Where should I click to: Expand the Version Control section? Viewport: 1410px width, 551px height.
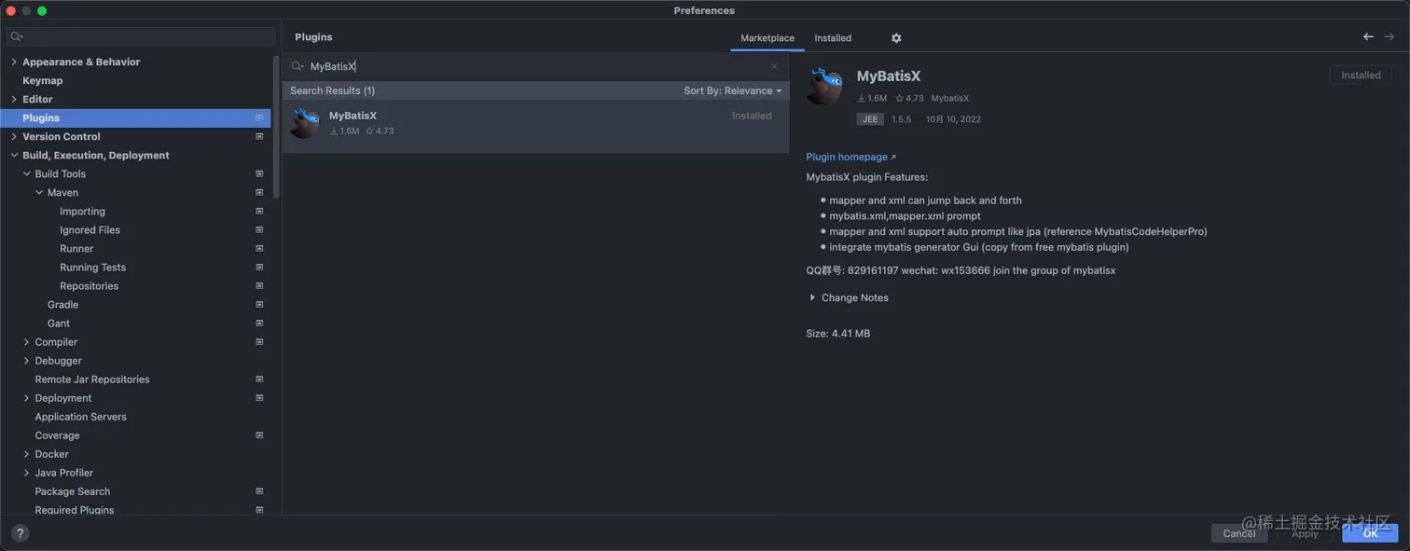point(14,136)
